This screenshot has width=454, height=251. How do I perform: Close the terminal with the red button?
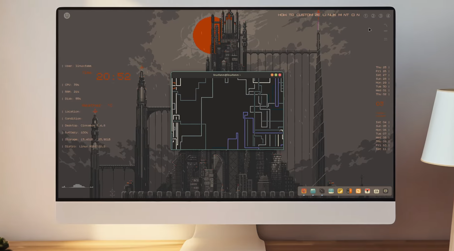coord(280,75)
